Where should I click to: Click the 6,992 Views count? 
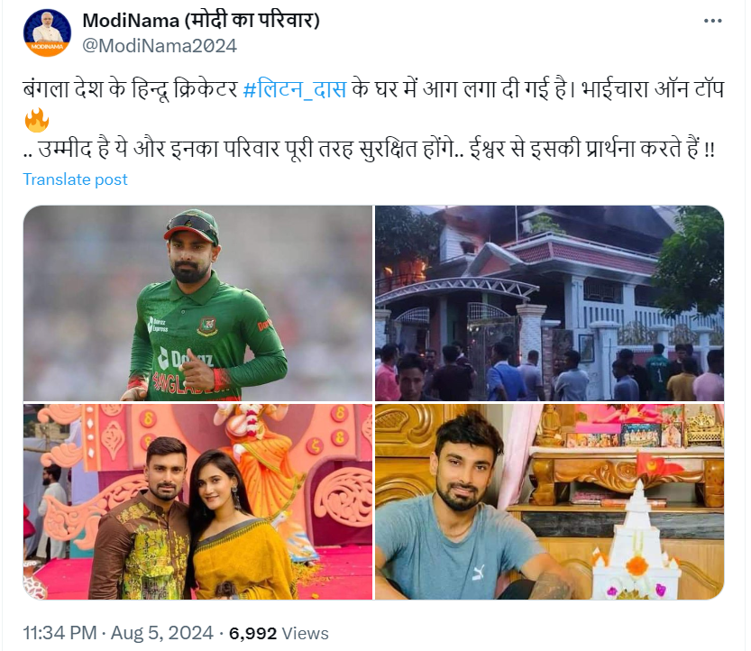279,633
